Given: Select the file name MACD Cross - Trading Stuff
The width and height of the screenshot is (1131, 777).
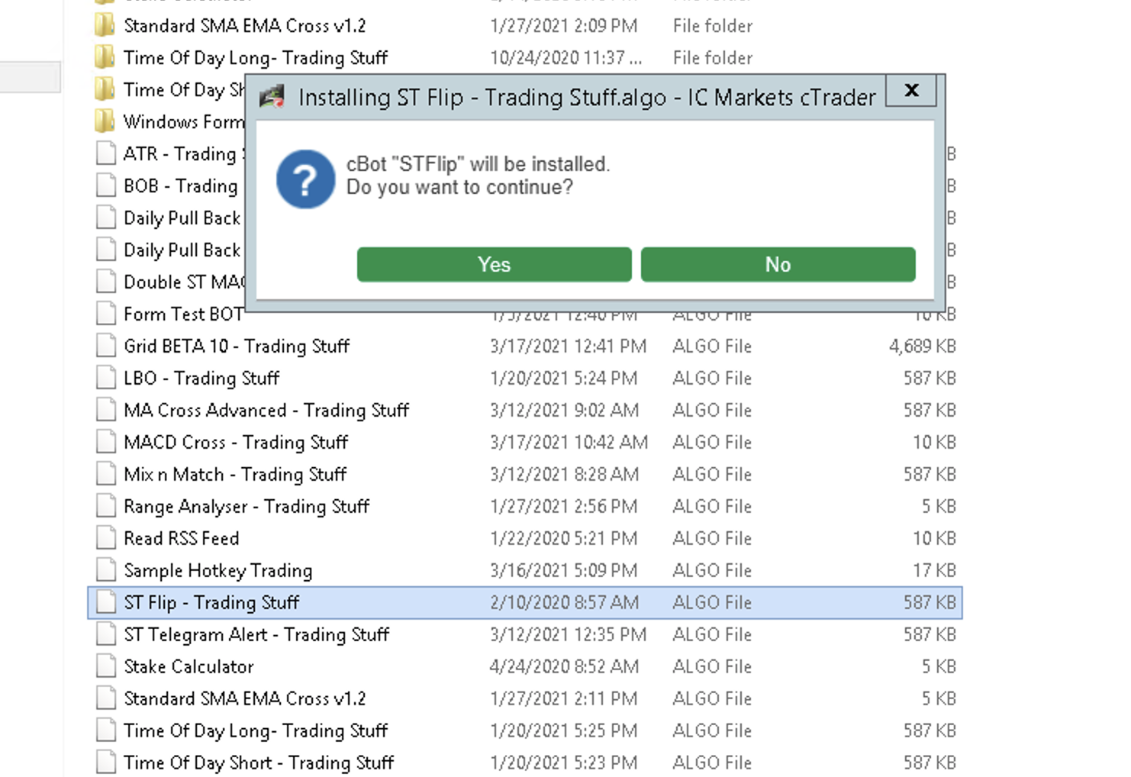Looking at the screenshot, I should coord(236,443).
